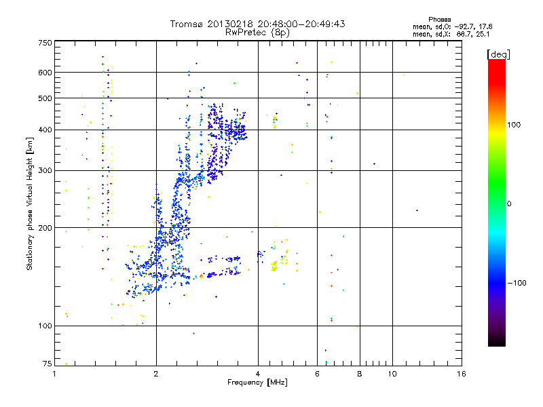Click the x-axis '6' tick label
543x407 pixels.
317,374
